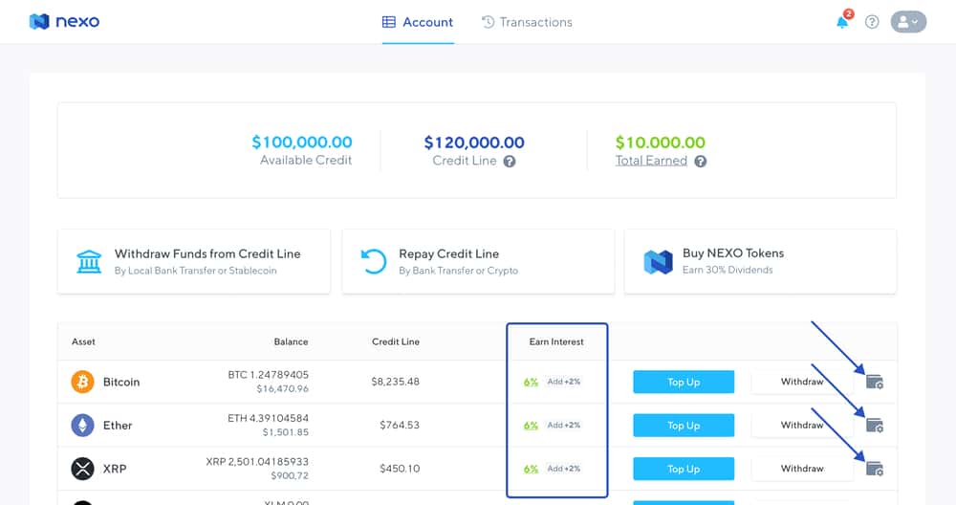Image resolution: width=956 pixels, height=505 pixels.
Task: Click the NEXO token icon
Action: point(658,262)
